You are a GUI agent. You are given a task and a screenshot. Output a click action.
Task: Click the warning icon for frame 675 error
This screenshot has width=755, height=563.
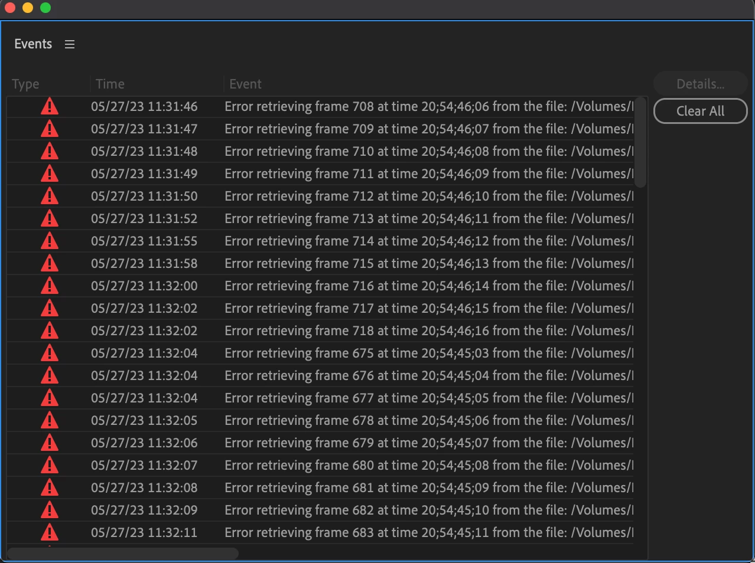point(50,353)
